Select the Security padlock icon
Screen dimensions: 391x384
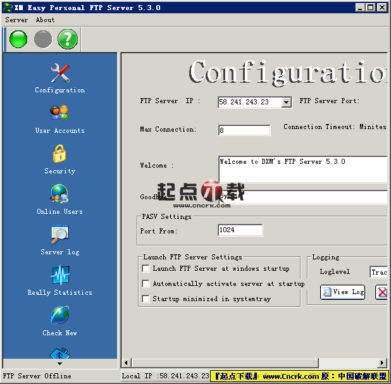click(x=59, y=154)
